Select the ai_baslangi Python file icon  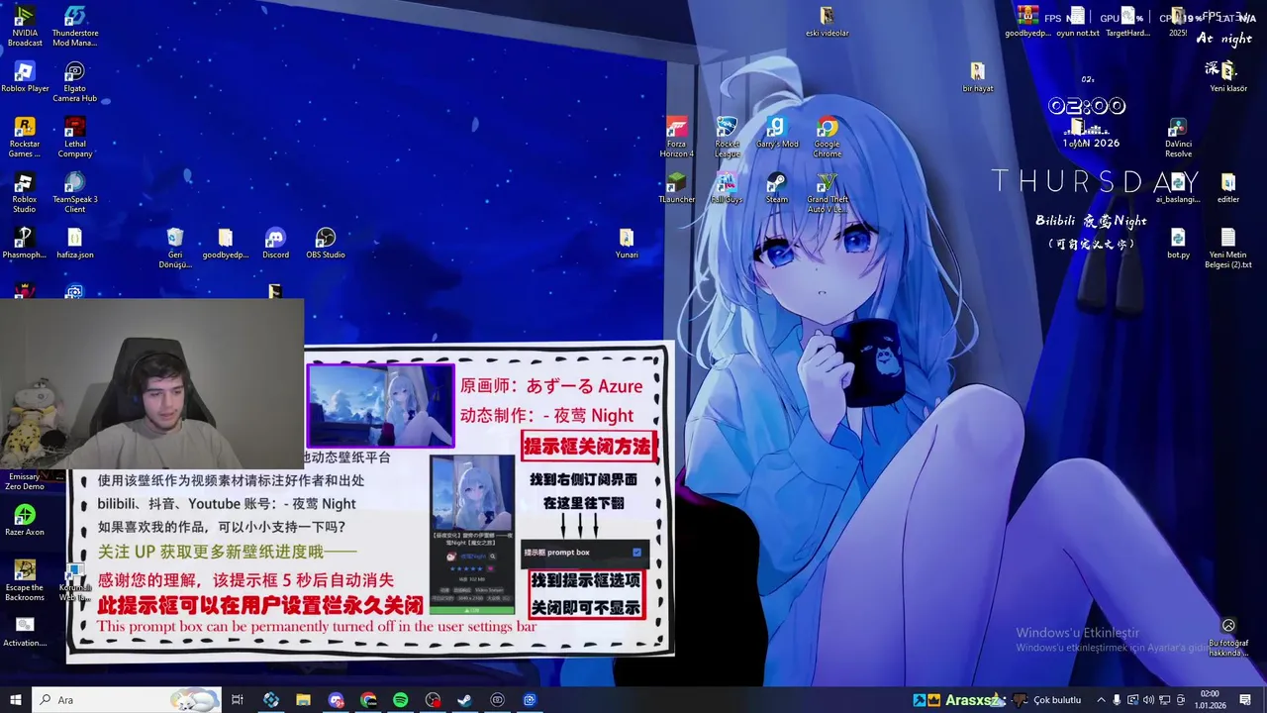click(x=1178, y=188)
